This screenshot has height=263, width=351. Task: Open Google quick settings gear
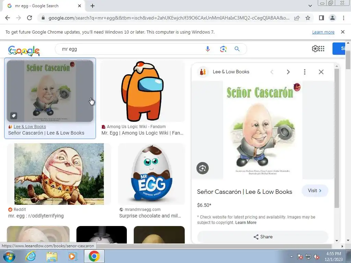point(315,49)
